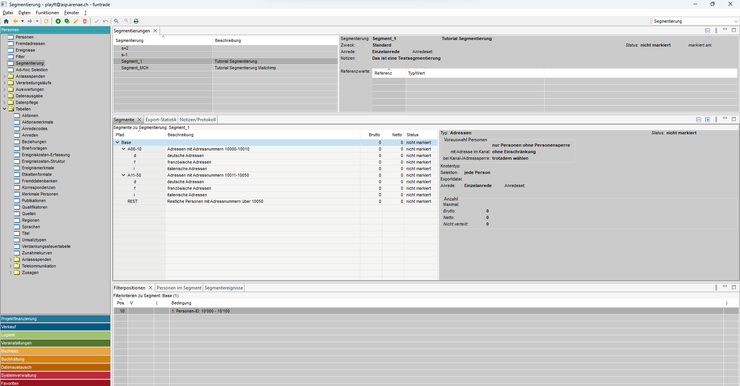Click the green duplicate record icon

click(67, 21)
